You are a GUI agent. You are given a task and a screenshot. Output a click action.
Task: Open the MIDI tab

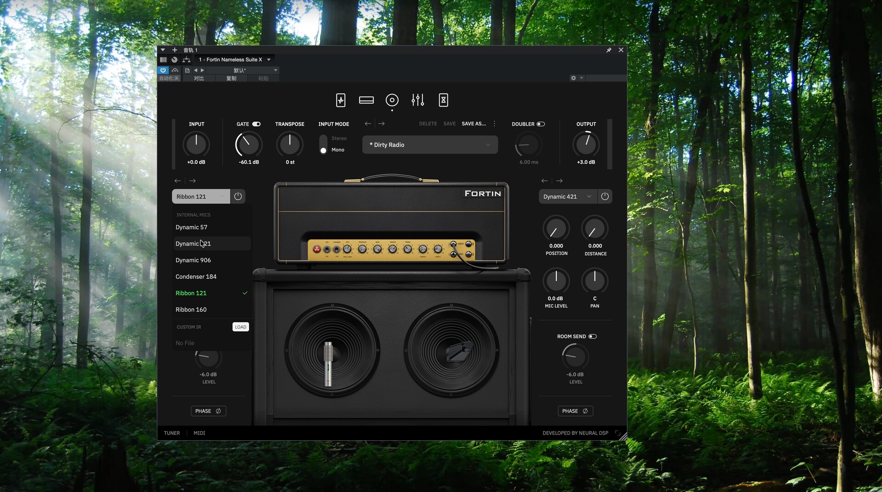point(199,433)
